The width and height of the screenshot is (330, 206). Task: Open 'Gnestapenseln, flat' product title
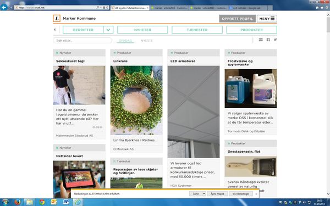click(244, 152)
